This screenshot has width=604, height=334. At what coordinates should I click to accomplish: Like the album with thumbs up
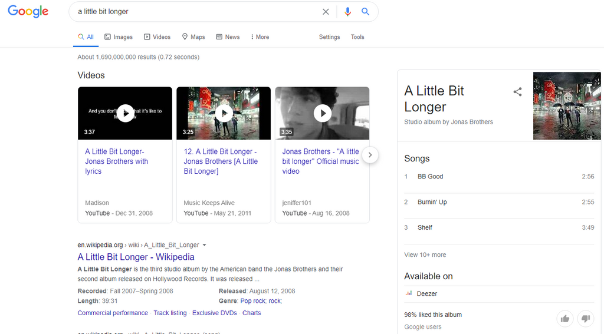point(565,318)
